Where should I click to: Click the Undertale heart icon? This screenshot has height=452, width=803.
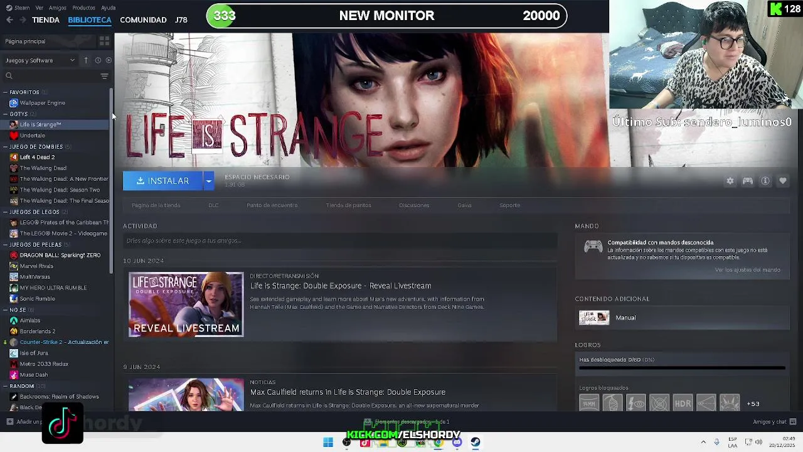pyautogui.click(x=14, y=136)
